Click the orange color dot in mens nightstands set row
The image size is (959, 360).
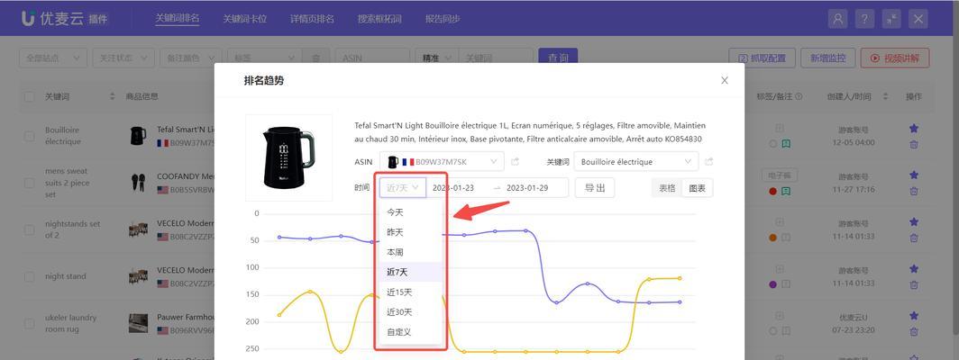point(773,237)
